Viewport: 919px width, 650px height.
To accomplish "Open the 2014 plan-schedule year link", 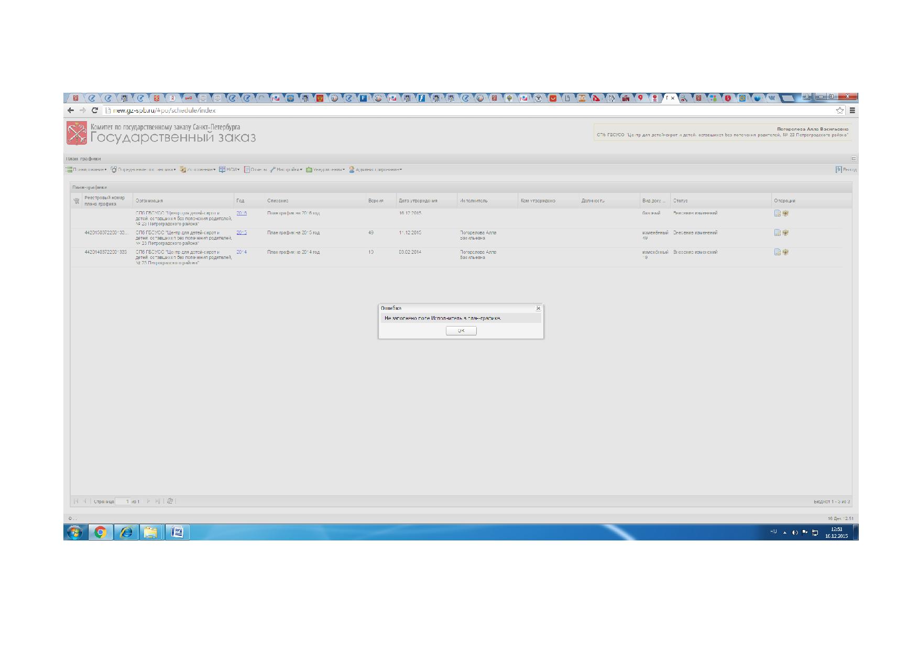I will coord(242,252).
